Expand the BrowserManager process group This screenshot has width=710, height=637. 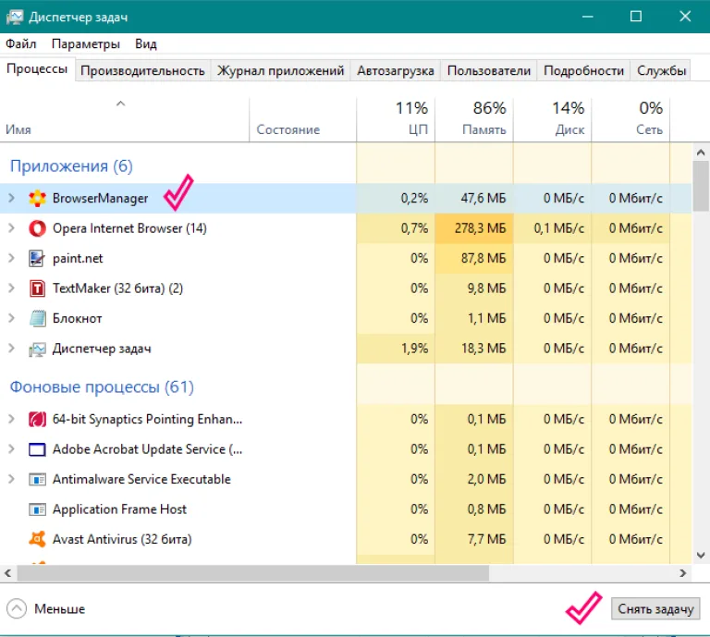coord(12,198)
